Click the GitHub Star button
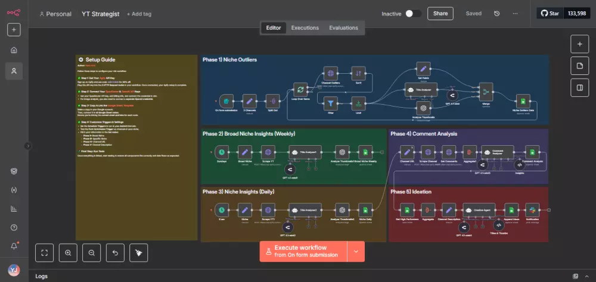This screenshot has height=282, width=596. 550,13
